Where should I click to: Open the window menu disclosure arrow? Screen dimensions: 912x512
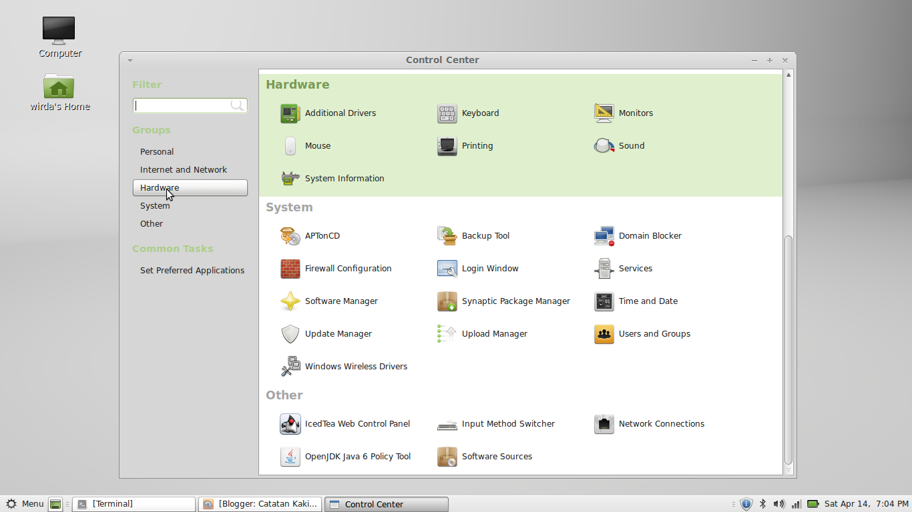click(130, 60)
